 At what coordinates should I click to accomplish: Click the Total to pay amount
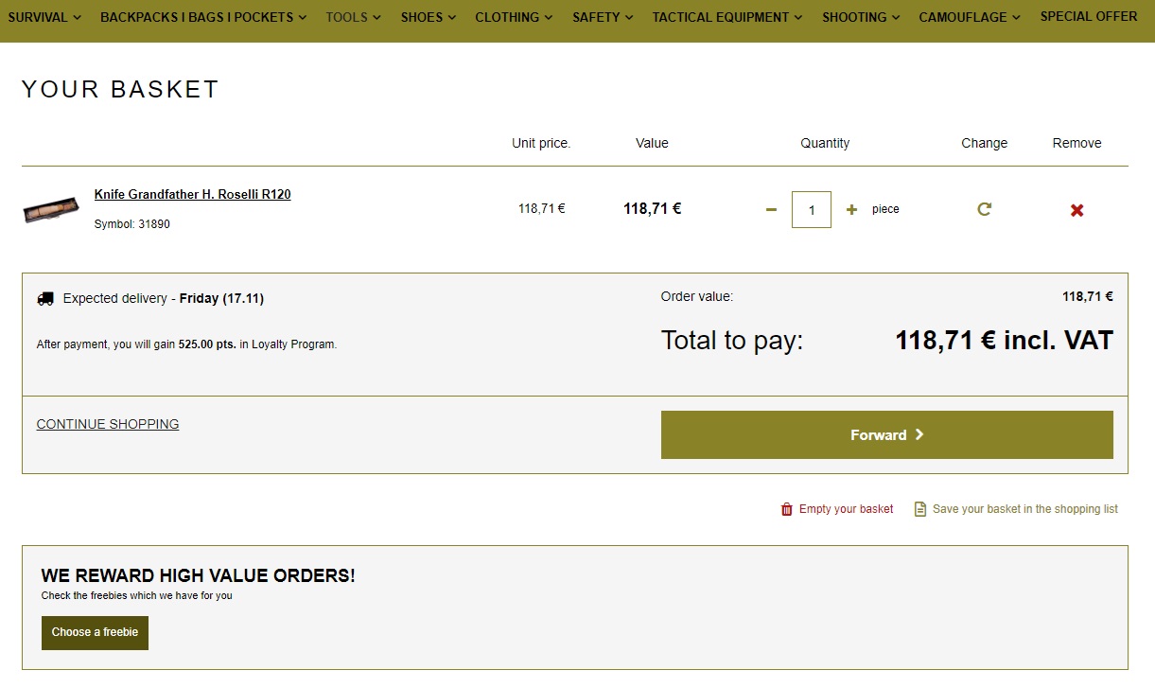click(1005, 340)
